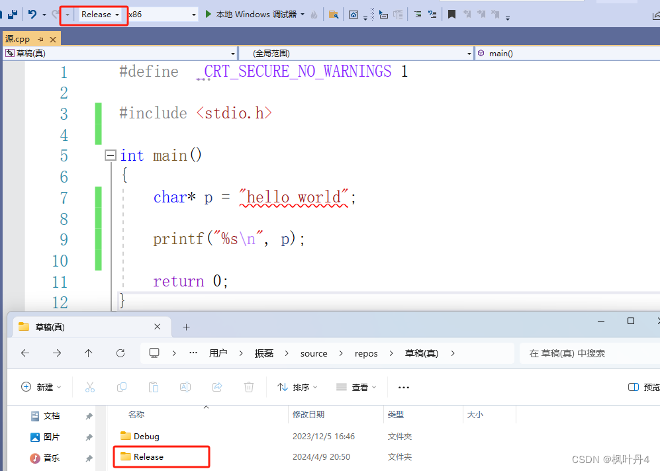Click the grayed-out Redo icon

tap(55, 15)
